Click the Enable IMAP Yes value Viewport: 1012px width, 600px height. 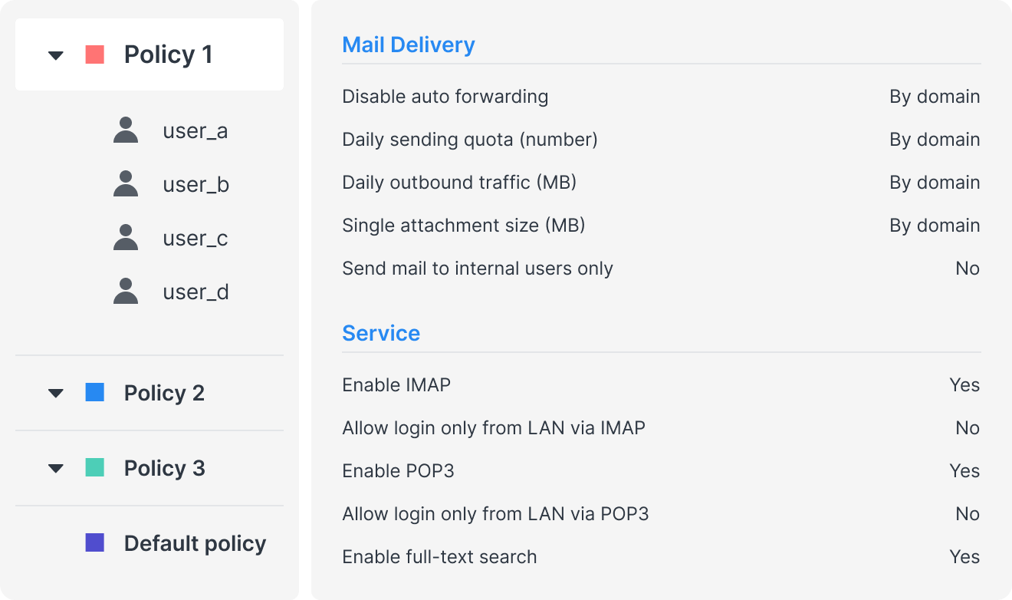964,385
